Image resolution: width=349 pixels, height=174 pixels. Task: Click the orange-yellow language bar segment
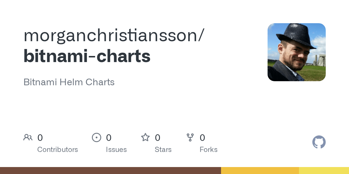(260, 171)
